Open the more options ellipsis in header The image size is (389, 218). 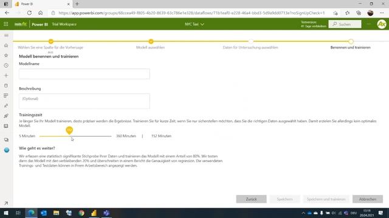369,24
